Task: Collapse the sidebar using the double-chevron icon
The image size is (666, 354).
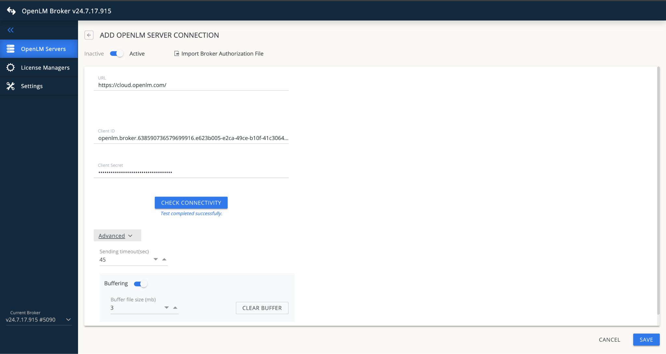Action: (x=10, y=30)
